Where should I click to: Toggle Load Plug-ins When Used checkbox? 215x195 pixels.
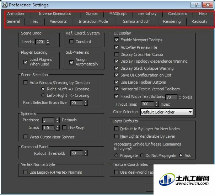tap(26, 62)
